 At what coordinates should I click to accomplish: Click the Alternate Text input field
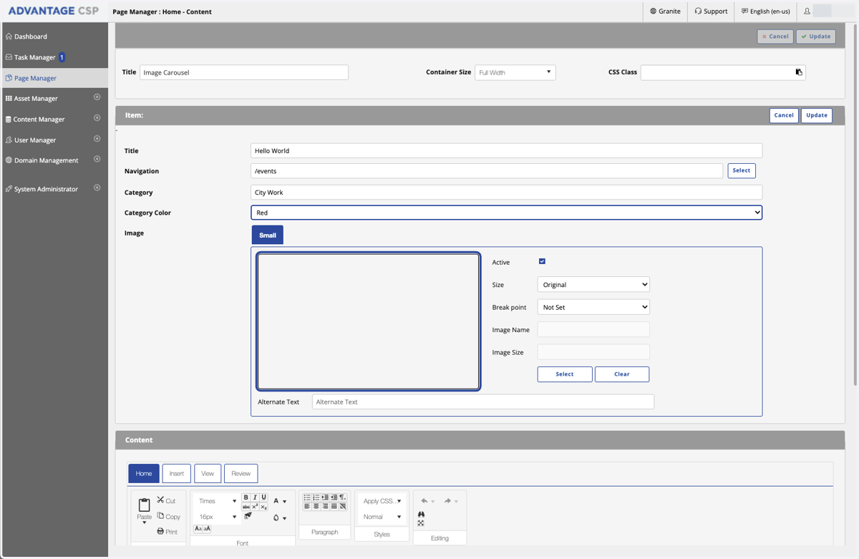[483, 402]
